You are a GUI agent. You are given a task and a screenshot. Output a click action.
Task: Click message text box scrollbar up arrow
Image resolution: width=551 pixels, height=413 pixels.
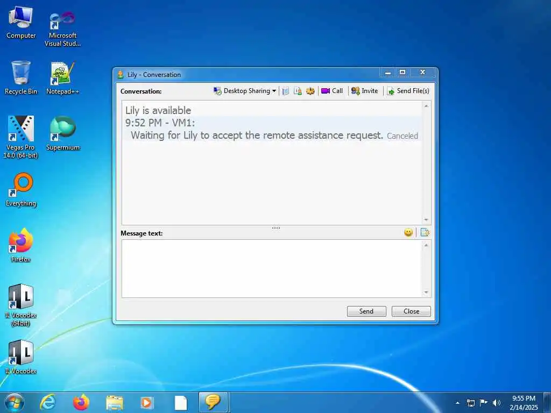[426, 245]
